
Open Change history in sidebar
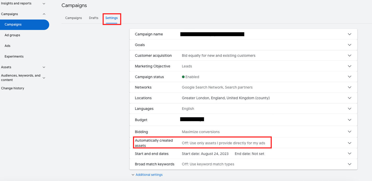tap(13, 88)
